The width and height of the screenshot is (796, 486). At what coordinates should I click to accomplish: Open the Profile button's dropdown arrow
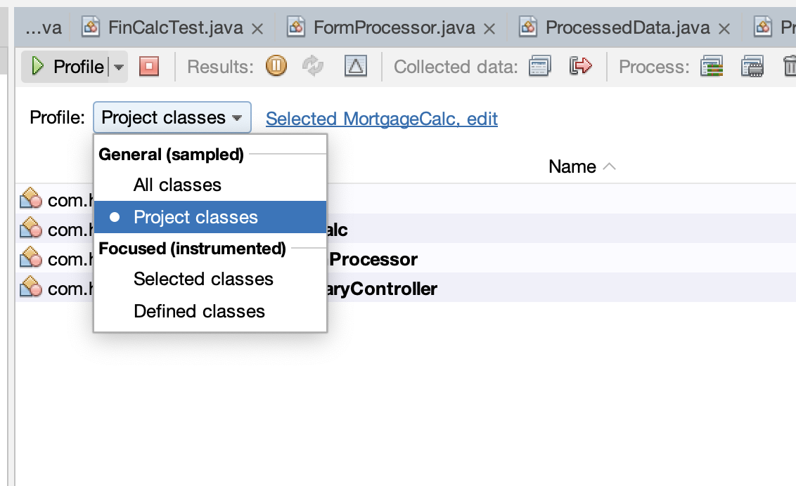click(118, 67)
